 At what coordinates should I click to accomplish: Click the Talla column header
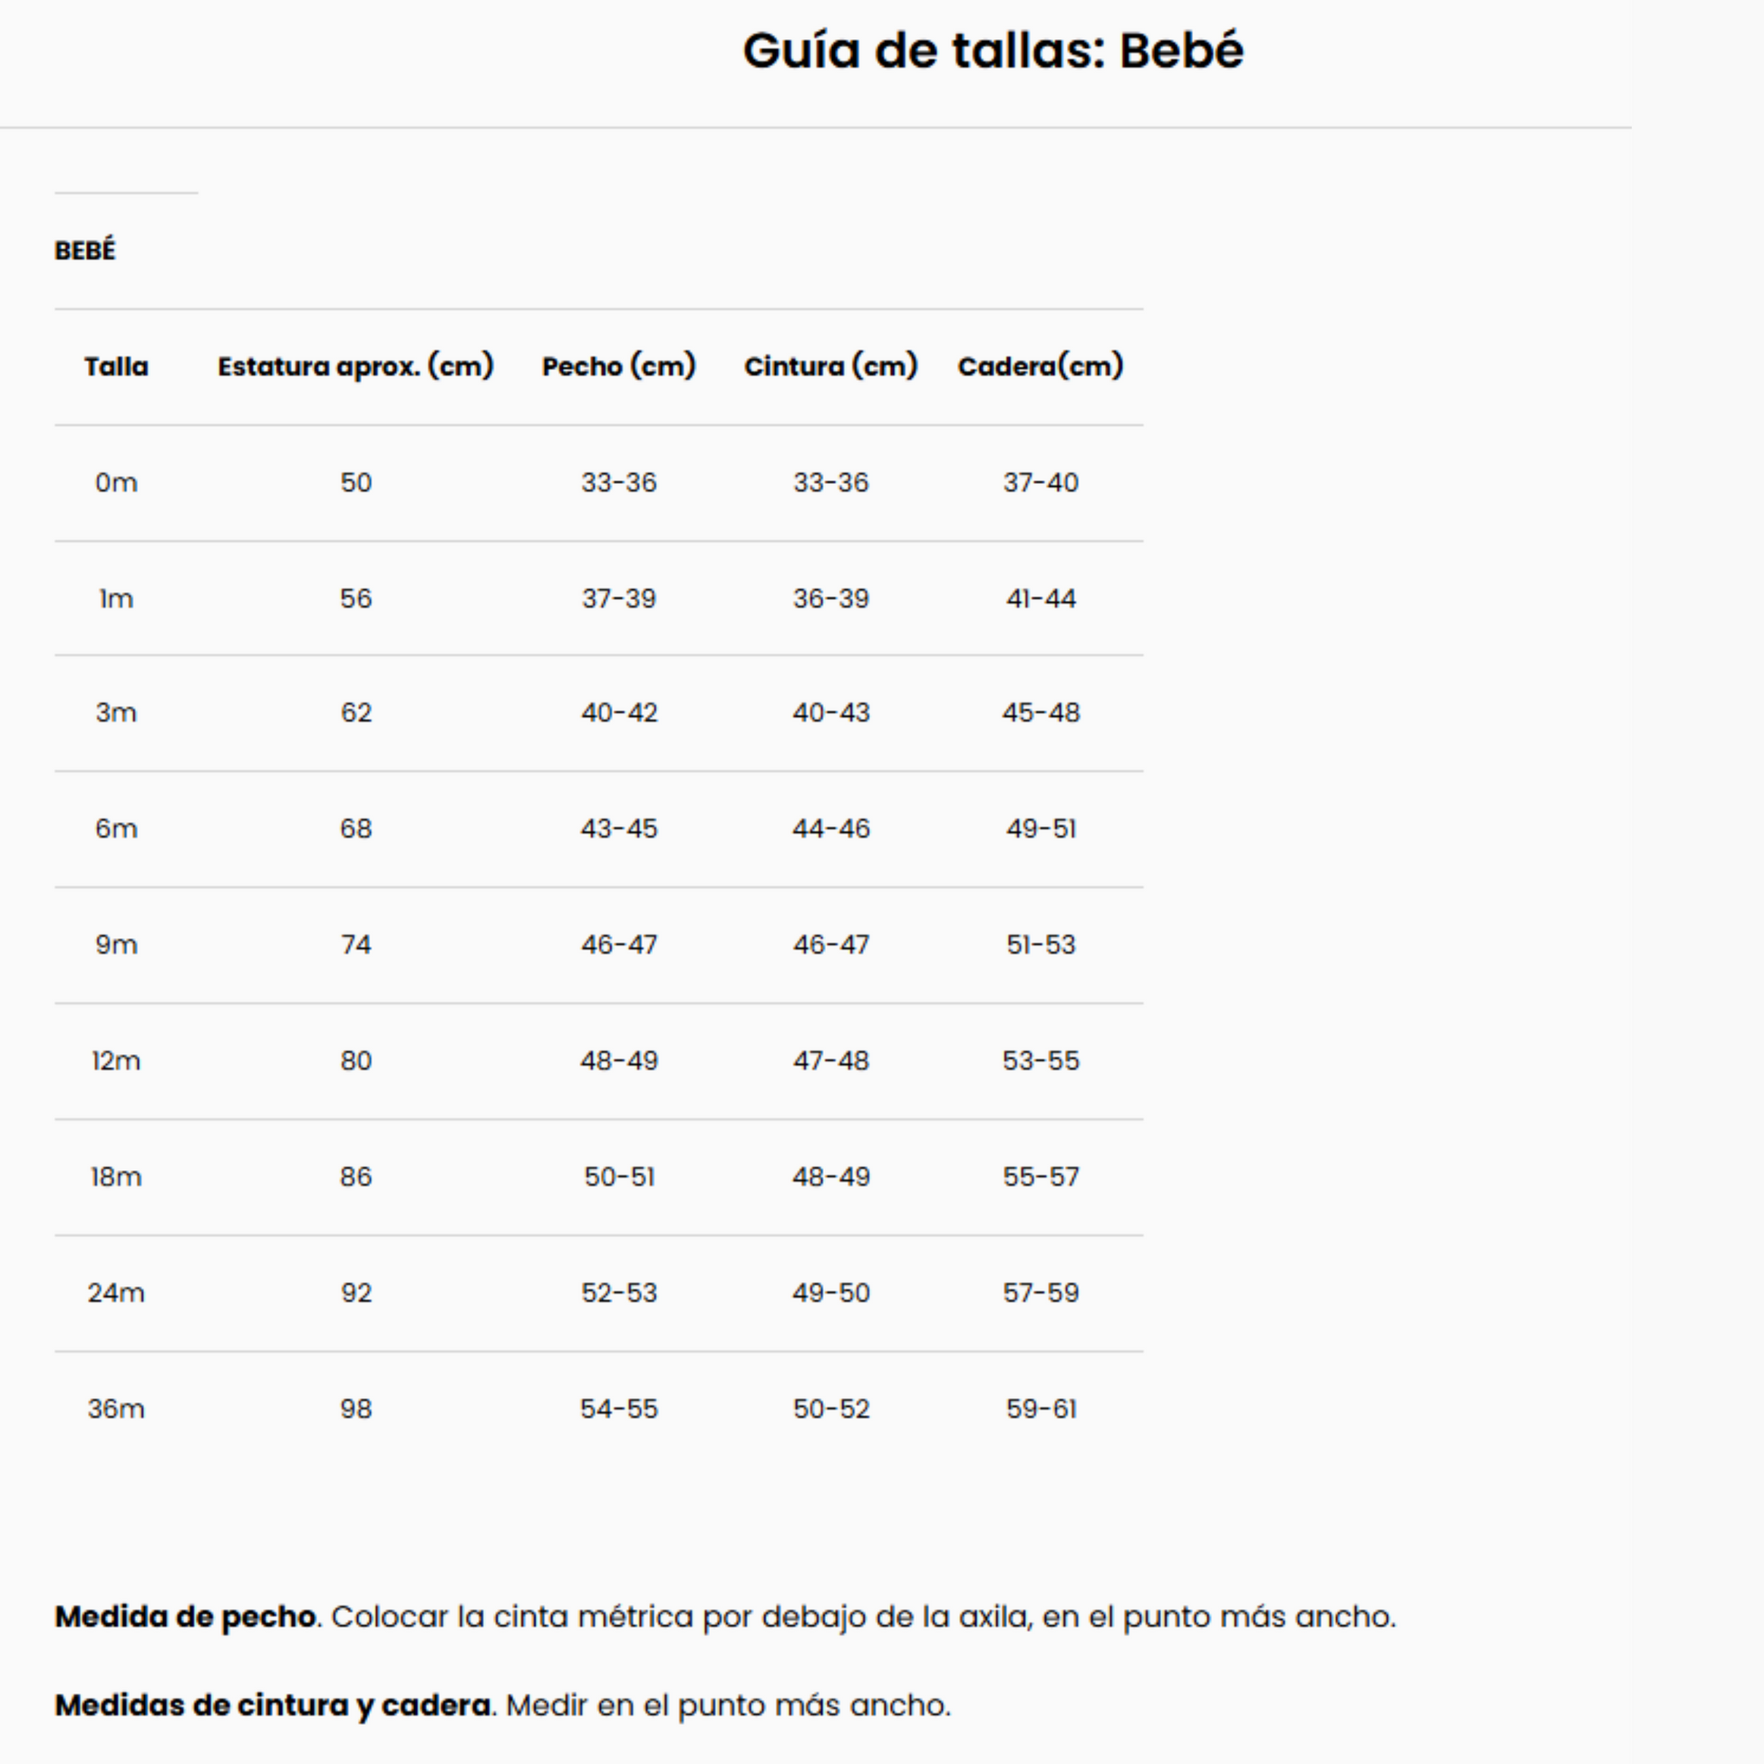click(x=116, y=366)
